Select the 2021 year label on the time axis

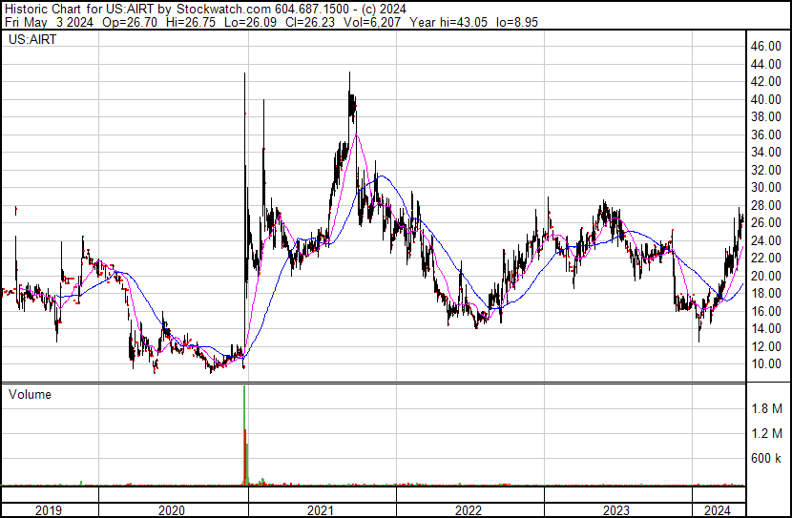point(322,510)
